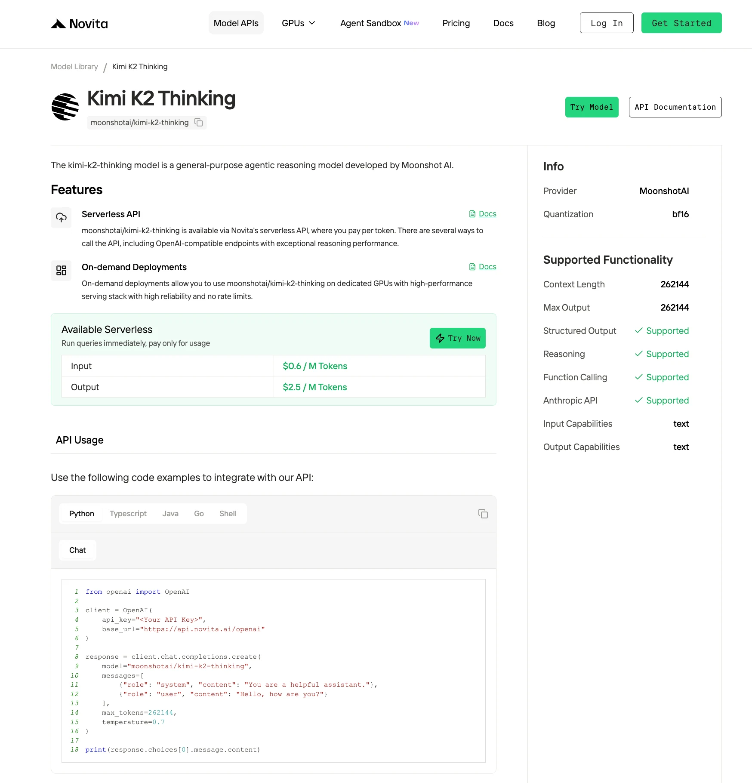Select the Chat sub-tab
The height and width of the screenshot is (783, 752).
(x=77, y=550)
